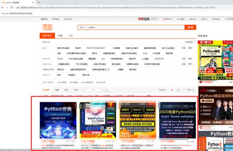Open a new browser tab with plus icon

point(39,3)
